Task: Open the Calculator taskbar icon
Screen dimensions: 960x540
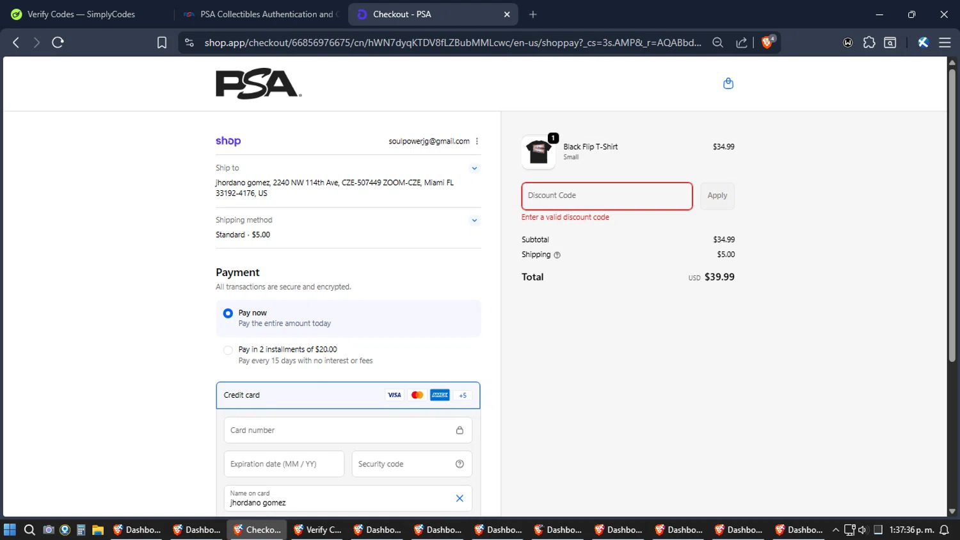Action: (x=81, y=530)
